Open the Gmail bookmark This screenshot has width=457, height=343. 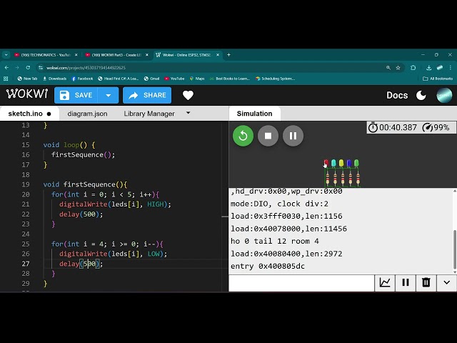click(x=151, y=79)
